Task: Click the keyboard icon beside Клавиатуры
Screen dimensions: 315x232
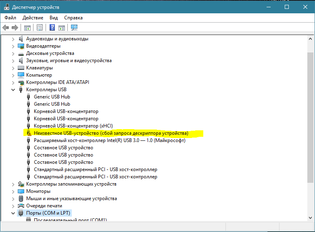Action: [x=21, y=68]
